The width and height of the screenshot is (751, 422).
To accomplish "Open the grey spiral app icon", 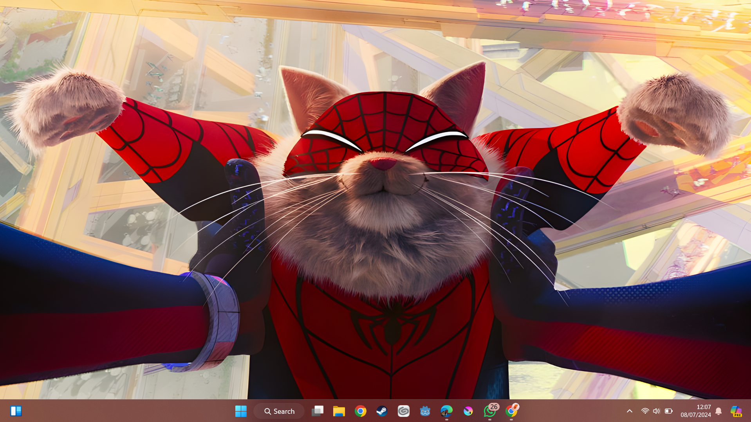I will point(404,411).
